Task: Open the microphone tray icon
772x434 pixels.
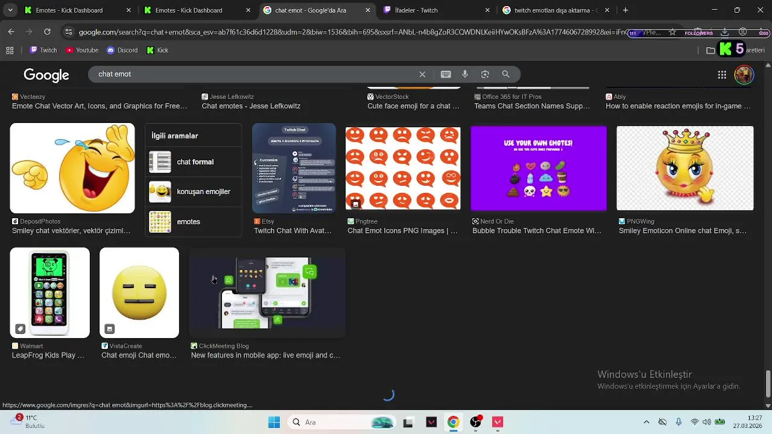Action: (x=679, y=422)
